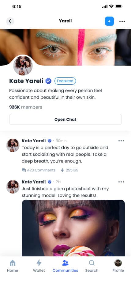Open the Profile tab
The width and height of the screenshot is (131, 284).
pos(118,266)
